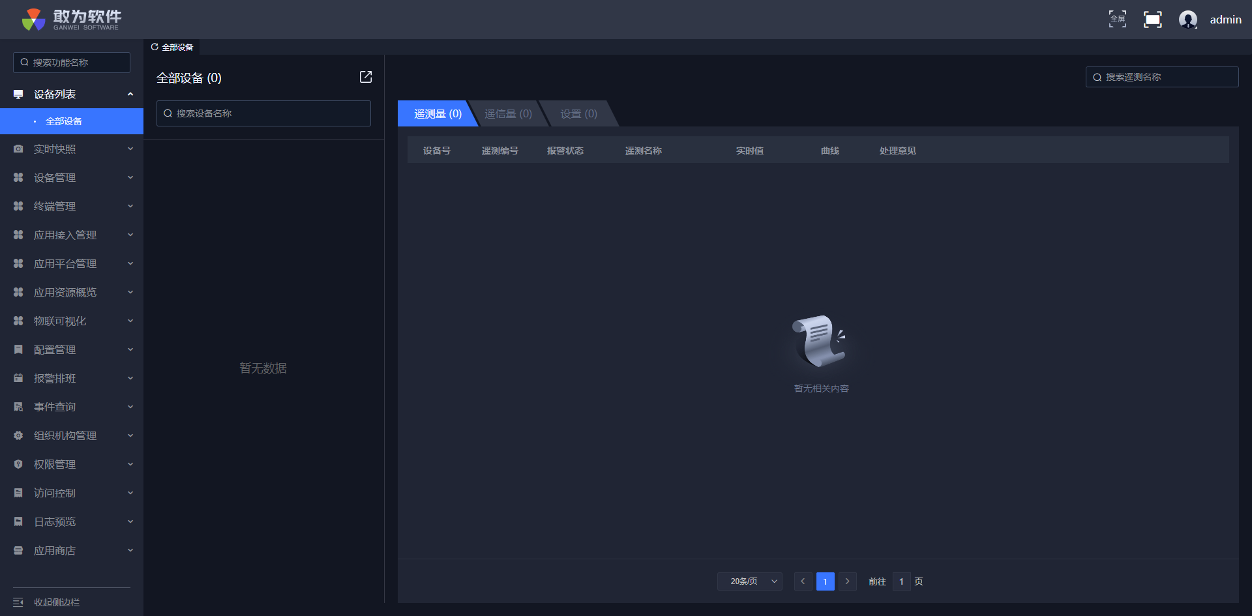Click the 搜索设备名称 search field
This screenshot has height=616, width=1252.
pos(263,113)
